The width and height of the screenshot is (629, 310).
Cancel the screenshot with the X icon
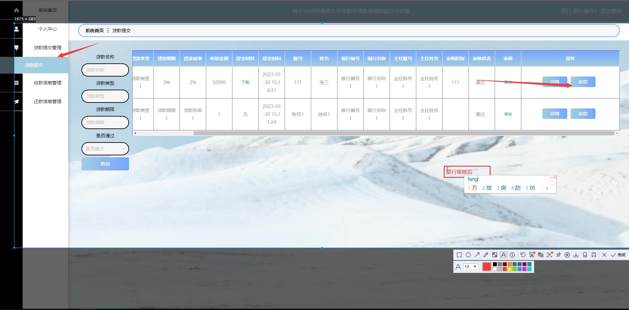point(604,255)
